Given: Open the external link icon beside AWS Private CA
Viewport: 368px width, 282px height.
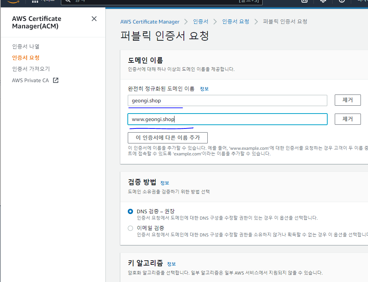Looking at the screenshot, I should point(56,80).
